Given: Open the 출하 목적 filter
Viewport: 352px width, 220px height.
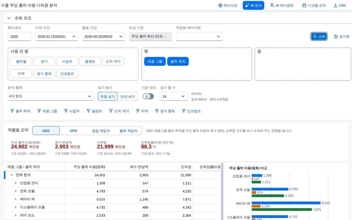Looking at the screenshot, I should (x=20, y=111).
